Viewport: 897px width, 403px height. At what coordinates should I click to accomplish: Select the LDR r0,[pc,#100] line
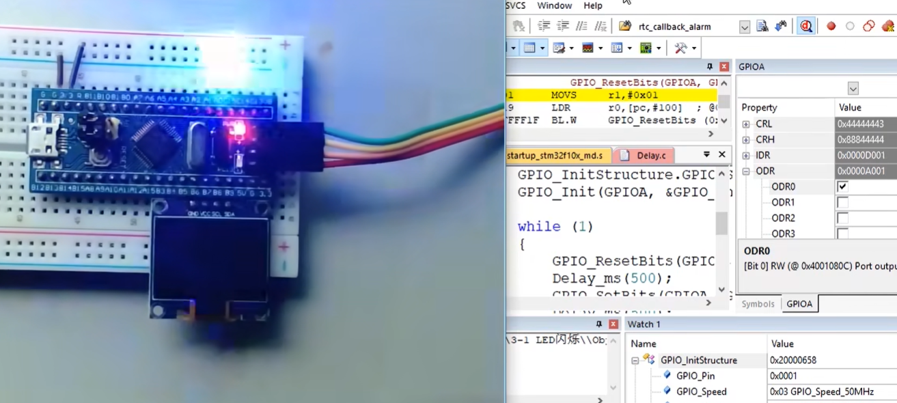tap(611, 107)
